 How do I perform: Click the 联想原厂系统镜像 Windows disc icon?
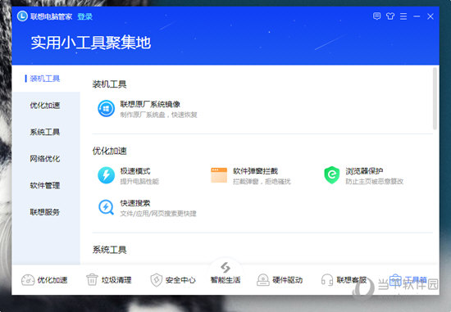click(x=106, y=109)
